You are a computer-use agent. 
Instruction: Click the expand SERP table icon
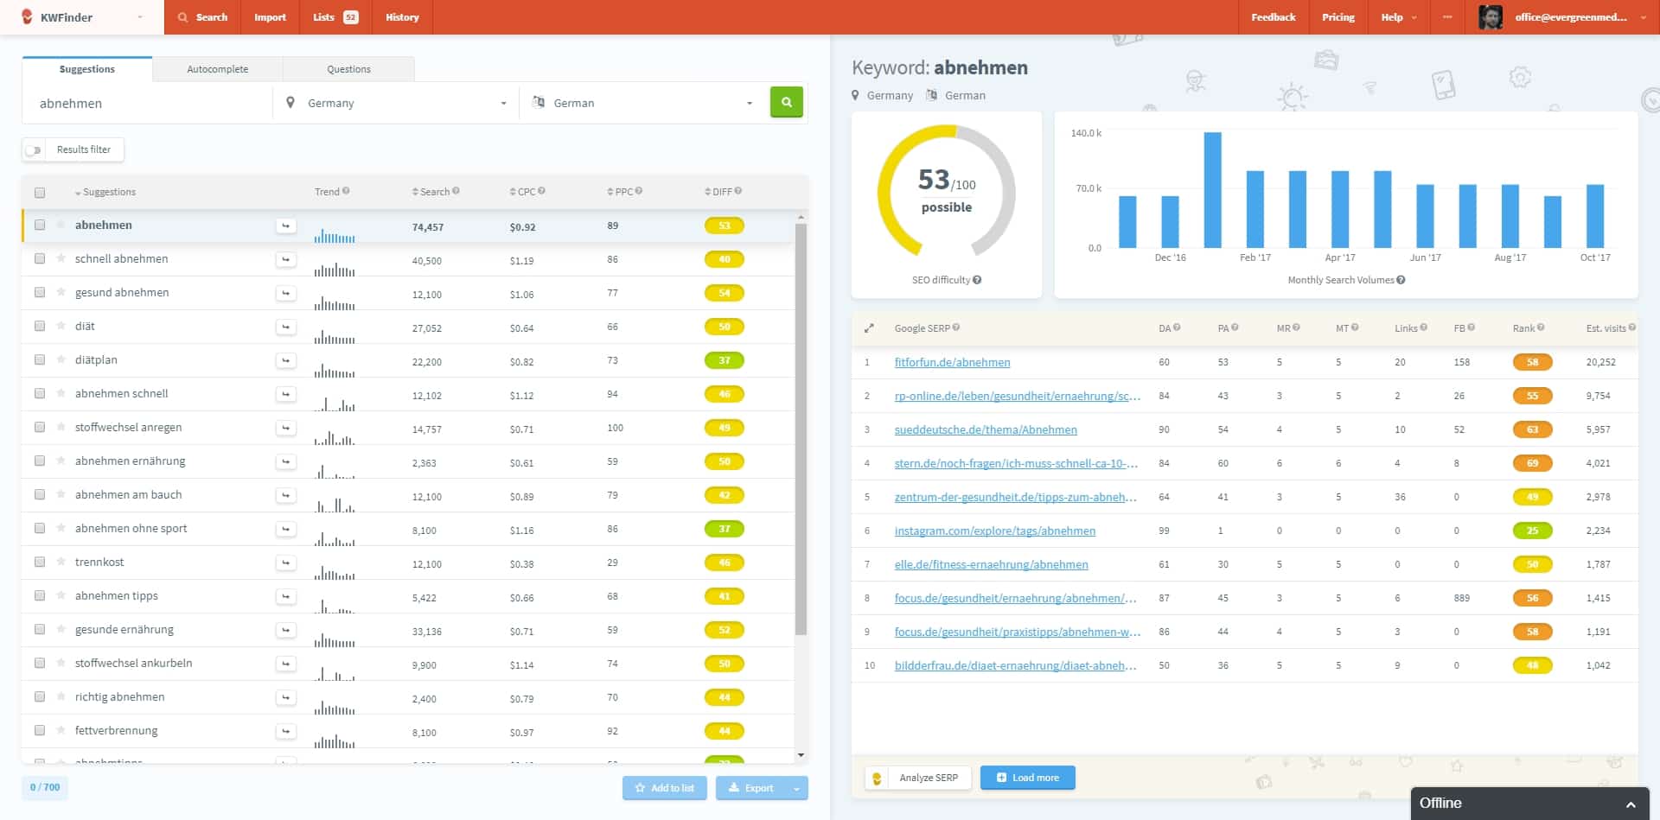pyautogui.click(x=869, y=328)
